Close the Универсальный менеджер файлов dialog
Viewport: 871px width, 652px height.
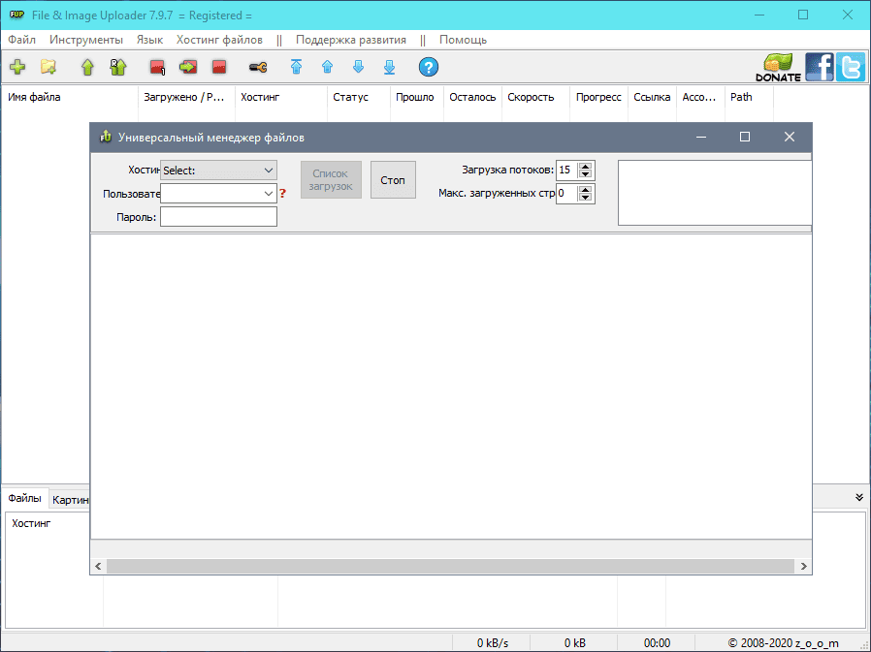pos(790,137)
